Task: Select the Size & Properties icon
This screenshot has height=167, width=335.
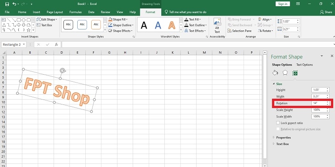Action: coord(295,73)
